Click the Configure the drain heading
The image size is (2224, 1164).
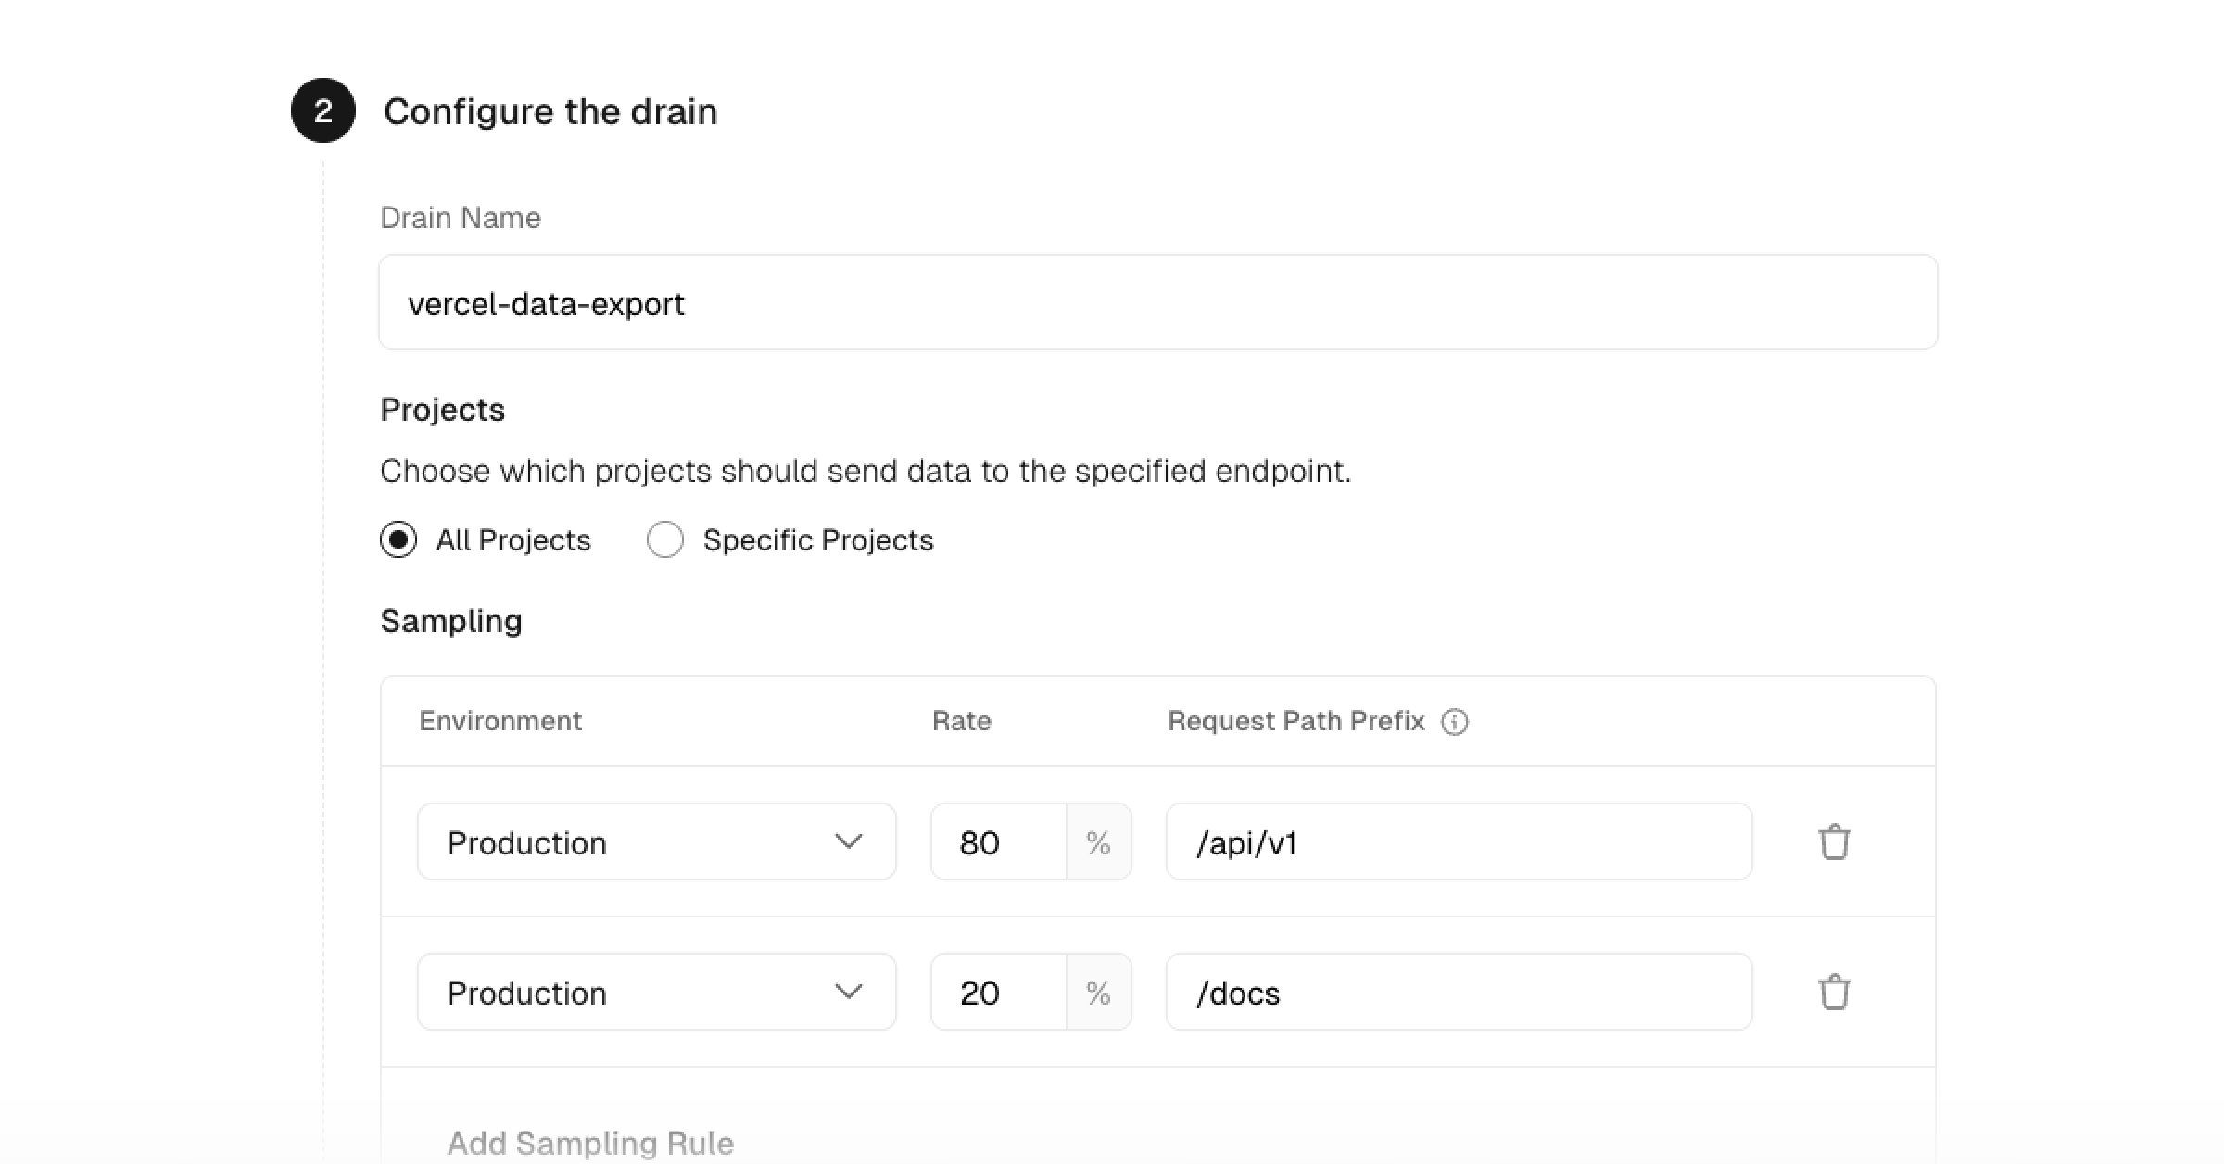pos(551,111)
